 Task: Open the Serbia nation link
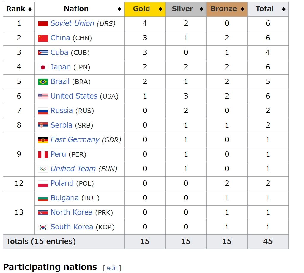62,125
